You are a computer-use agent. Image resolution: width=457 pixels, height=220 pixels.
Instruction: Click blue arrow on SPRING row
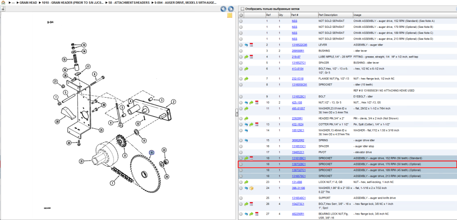[246, 140]
